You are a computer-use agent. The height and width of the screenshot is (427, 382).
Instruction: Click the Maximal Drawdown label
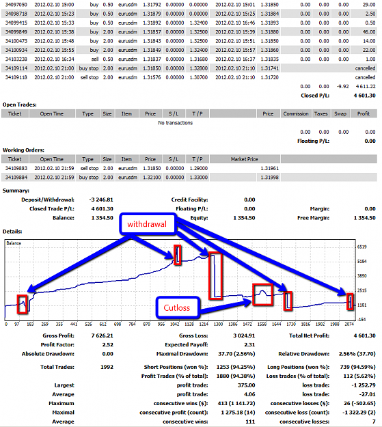click(182, 354)
